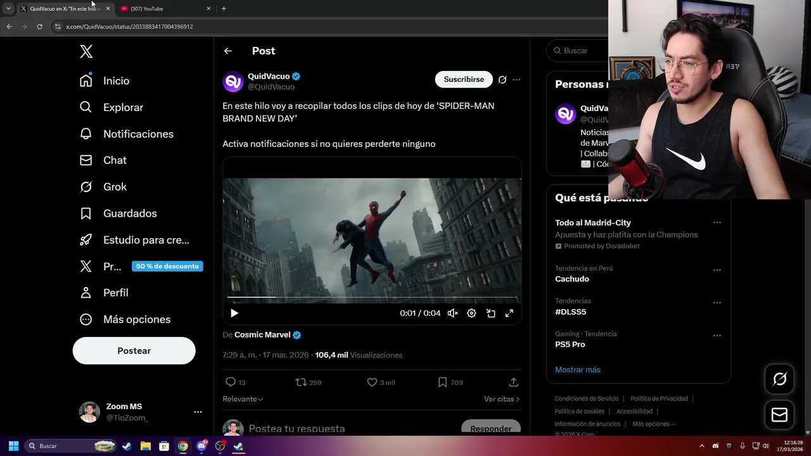The height and width of the screenshot is (456, 811).
Task: Open Microsoft Store from taskbar
Action: click(x=164, y=446)
